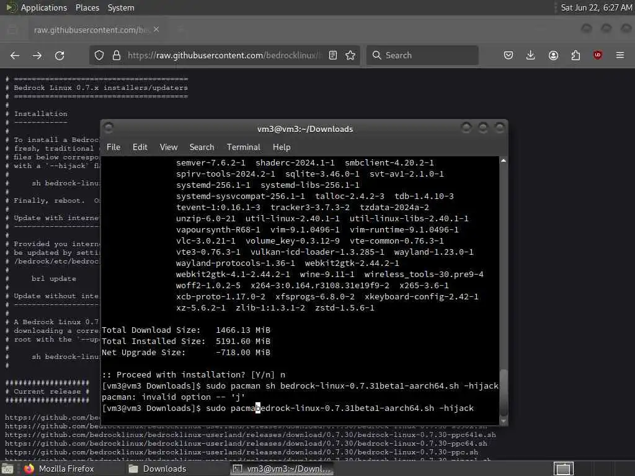
Task: Click 'systemd-256.1-1' package text
Action: [213, 185]
